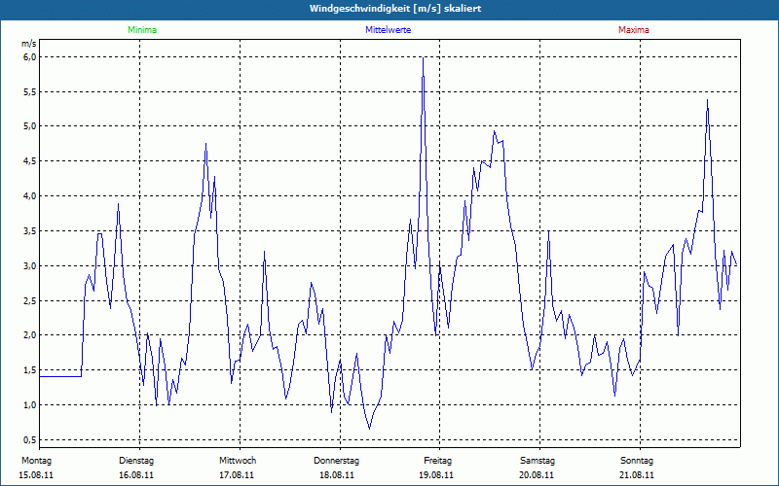Click the Freitag day label
This screenshot has height=486, width=779.
[x=437, y=461]
